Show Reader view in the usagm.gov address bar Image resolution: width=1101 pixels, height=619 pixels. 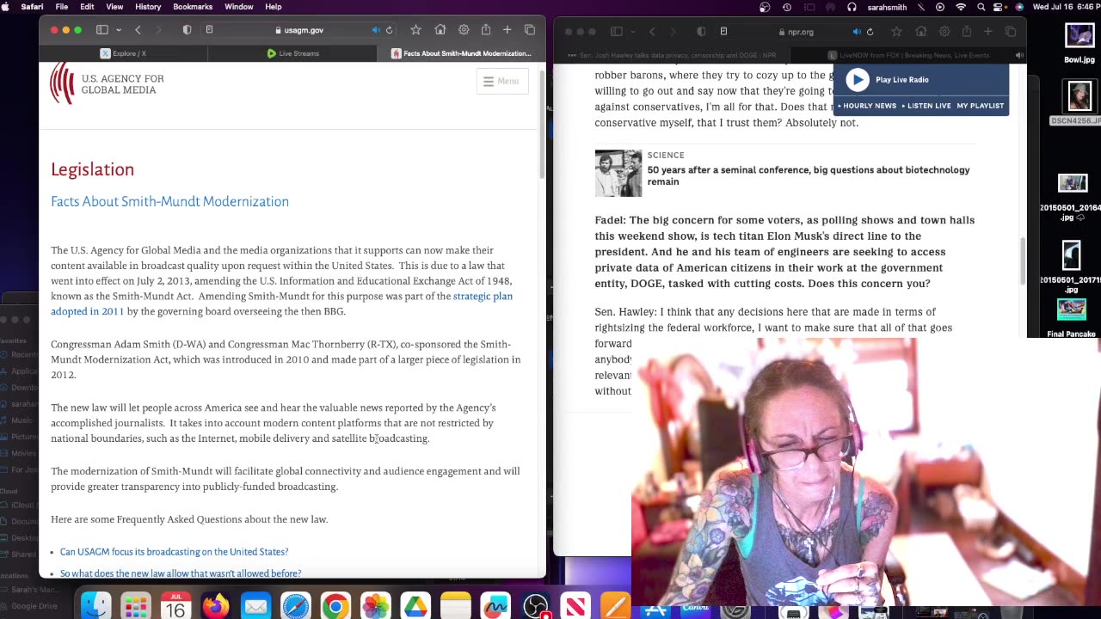(209, 30)
